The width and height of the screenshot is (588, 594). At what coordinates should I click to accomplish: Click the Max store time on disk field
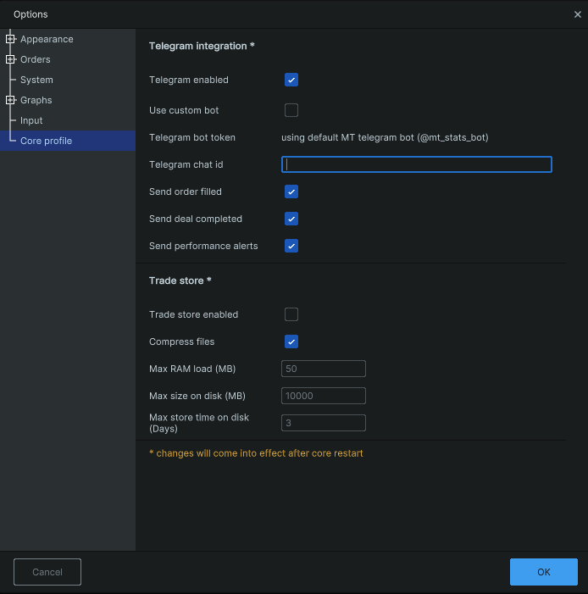tap(323, 423)
